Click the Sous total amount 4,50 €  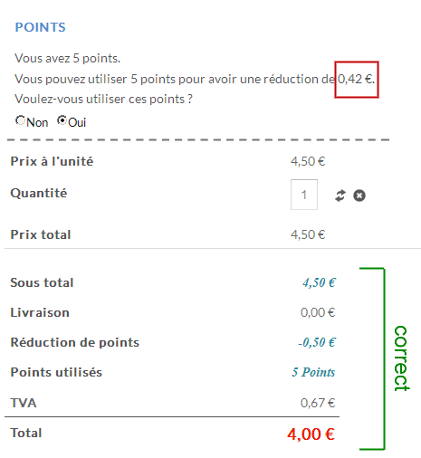tap(319, 282)
